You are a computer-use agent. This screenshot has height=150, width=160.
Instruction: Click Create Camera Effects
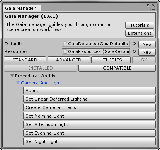[89, 107]
